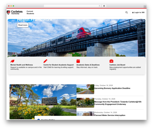Click the Carleton University logo

[x=15, y=13]
